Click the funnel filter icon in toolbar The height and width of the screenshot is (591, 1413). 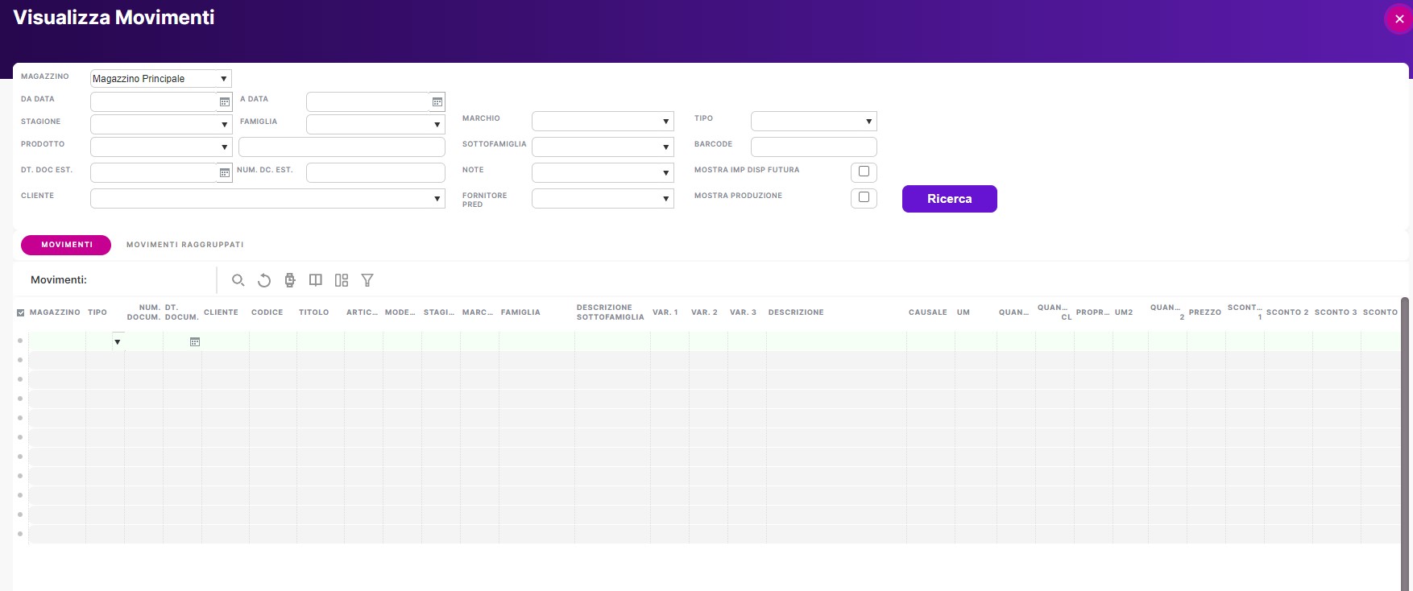(367, 280)
